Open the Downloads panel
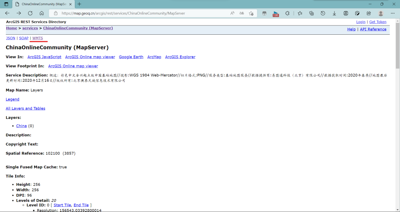The image size is (400, 212). point(334,13)
